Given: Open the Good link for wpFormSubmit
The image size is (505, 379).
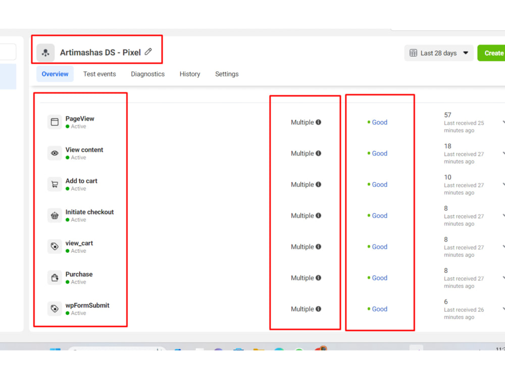Looking at the screenshot, I should pyautogui.click(x=380, y=309).
